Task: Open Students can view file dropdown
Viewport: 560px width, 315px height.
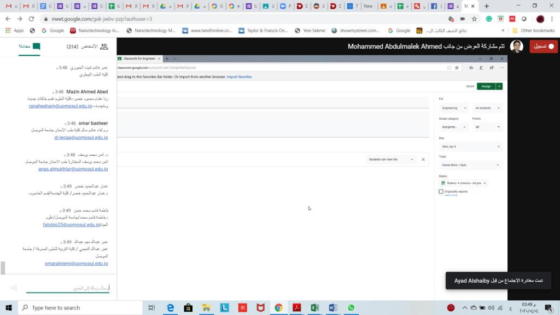Action: (391, 159)
